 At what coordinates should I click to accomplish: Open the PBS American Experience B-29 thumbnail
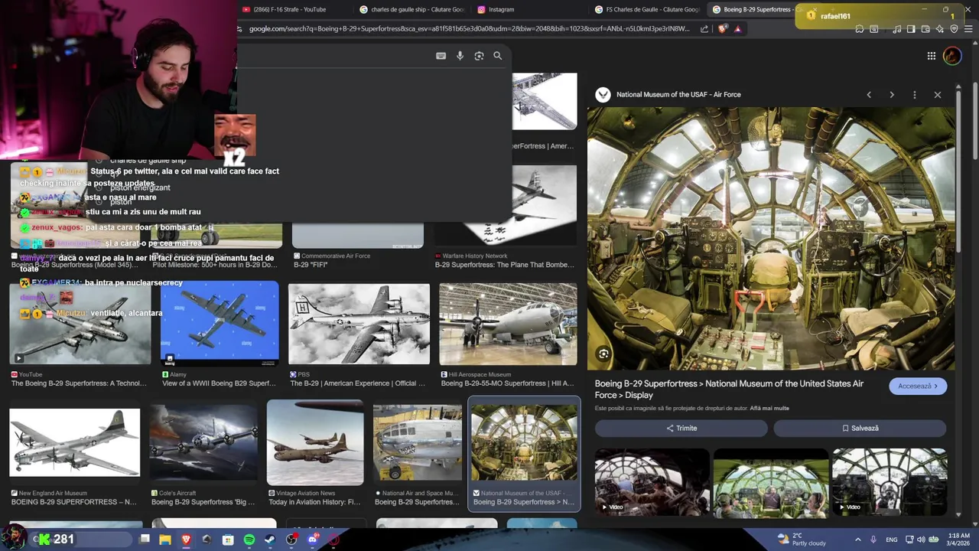[x=359, y=324]
